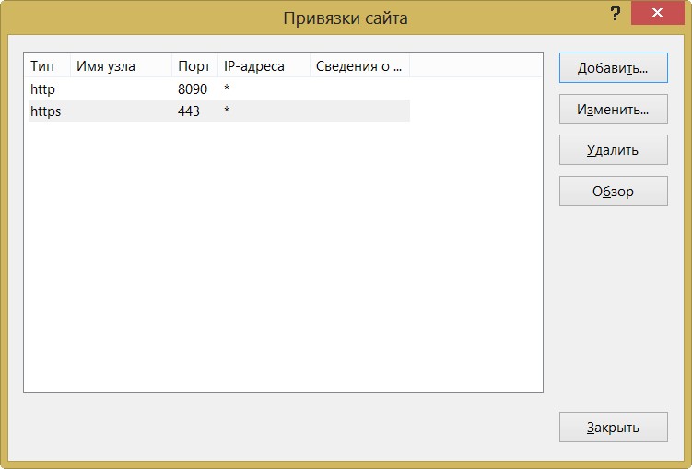Viewport: 692px width, 469px height.
Task: Sort by the Тип column header
Action: click(x=47, y=66)
